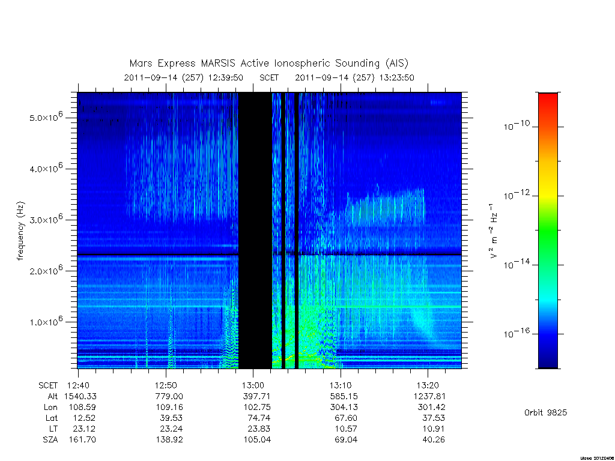Click the 'LT' row label

click(x=53, y=429)
